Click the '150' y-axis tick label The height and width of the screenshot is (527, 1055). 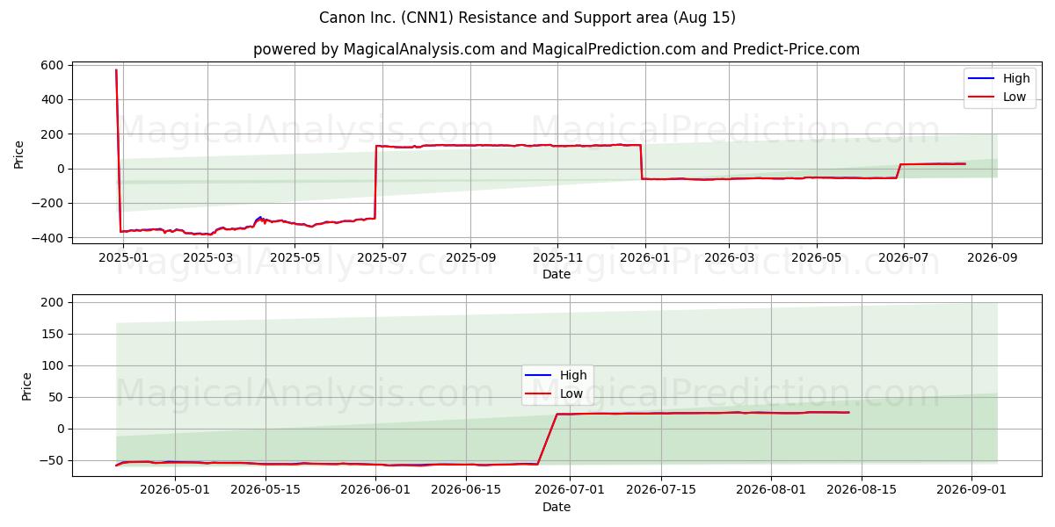click(x=52, y=334)
